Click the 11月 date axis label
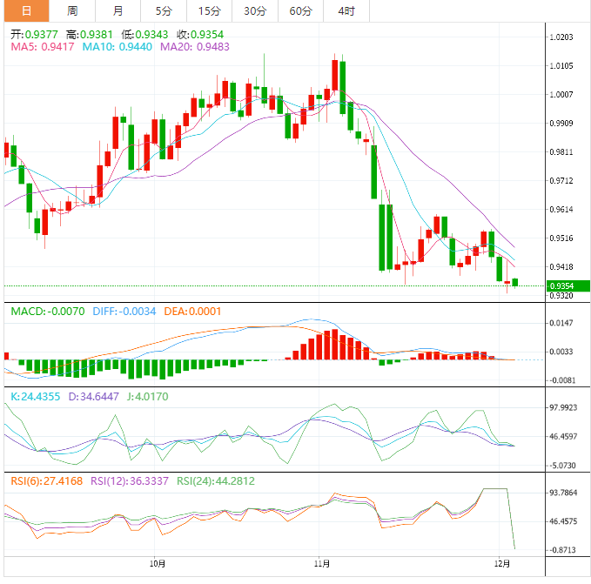Screen dimensions: 591x584 click(x=322, y=564)
